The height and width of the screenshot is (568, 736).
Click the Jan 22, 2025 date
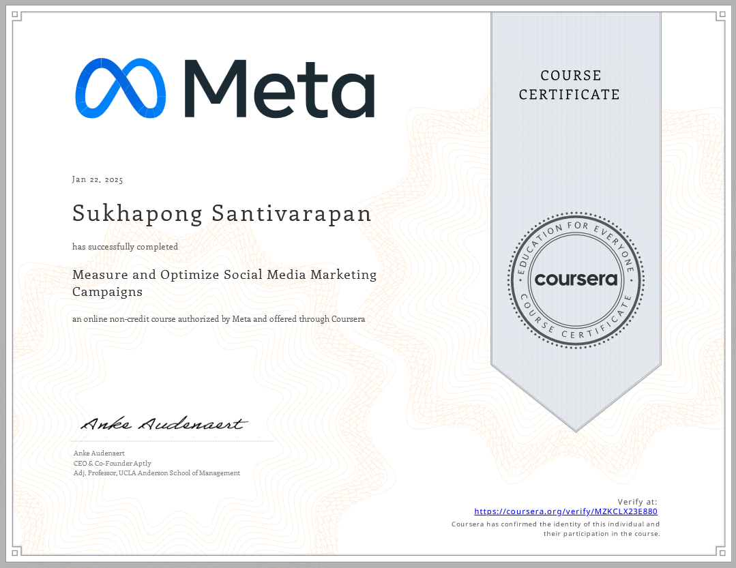coord(98,180)
